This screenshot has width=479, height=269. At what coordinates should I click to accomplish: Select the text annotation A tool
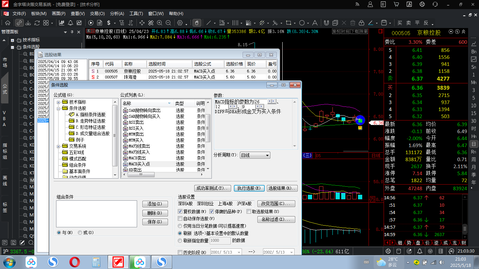(315, 23)
